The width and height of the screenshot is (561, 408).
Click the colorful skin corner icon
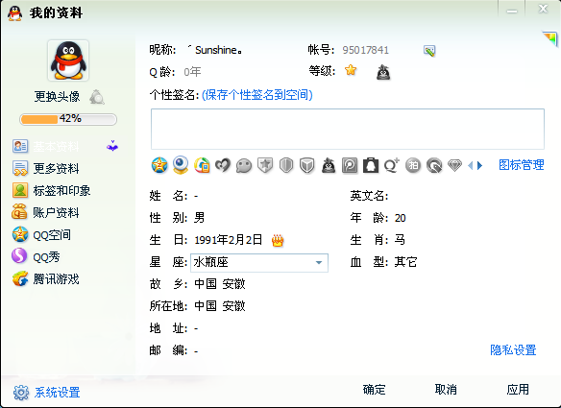[550, 37]
